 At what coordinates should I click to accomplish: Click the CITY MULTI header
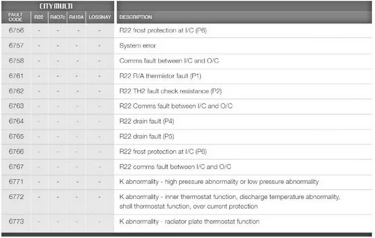pyautogui.click(x=57, y=6)
